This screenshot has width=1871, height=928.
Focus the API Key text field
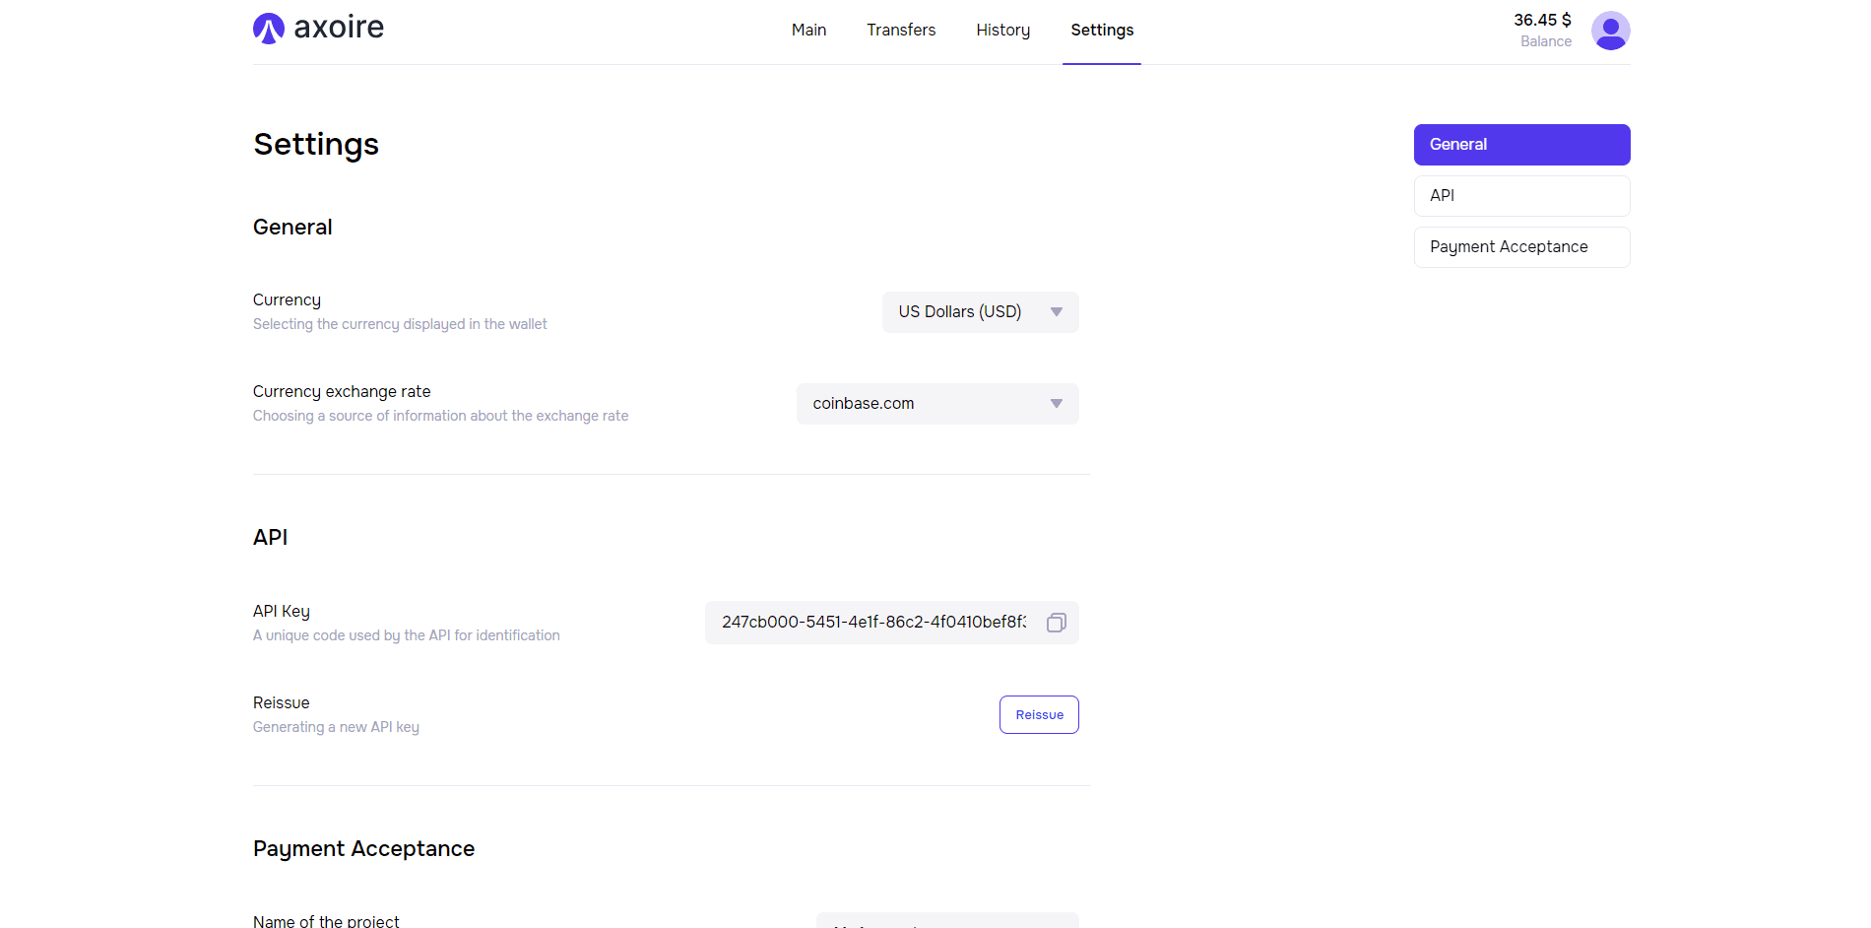click(872, 623)
